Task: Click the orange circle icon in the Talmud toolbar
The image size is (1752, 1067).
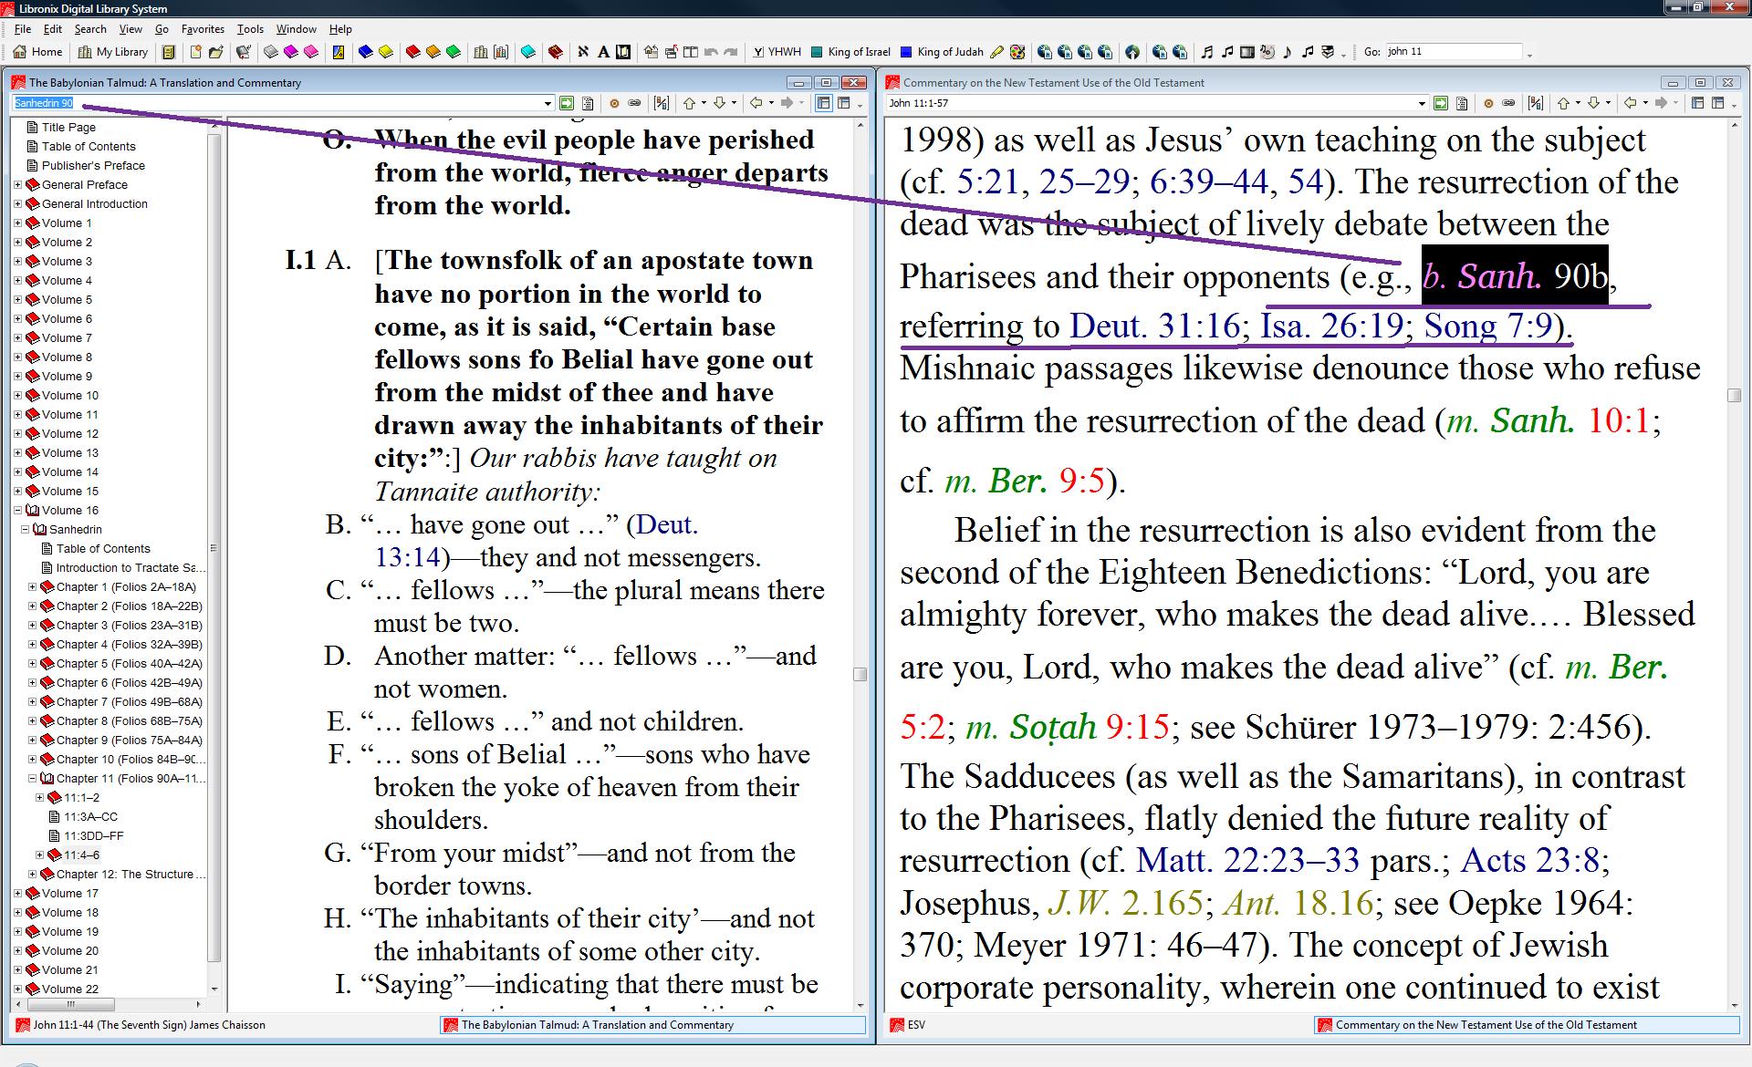Action: (614, 103)
